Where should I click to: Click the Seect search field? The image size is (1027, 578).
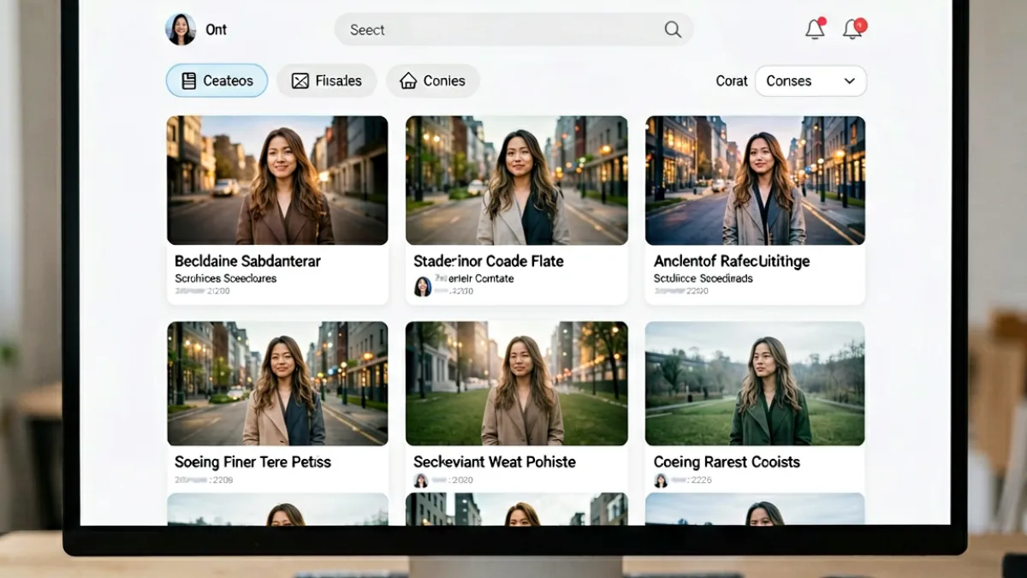tap(513, 30)
